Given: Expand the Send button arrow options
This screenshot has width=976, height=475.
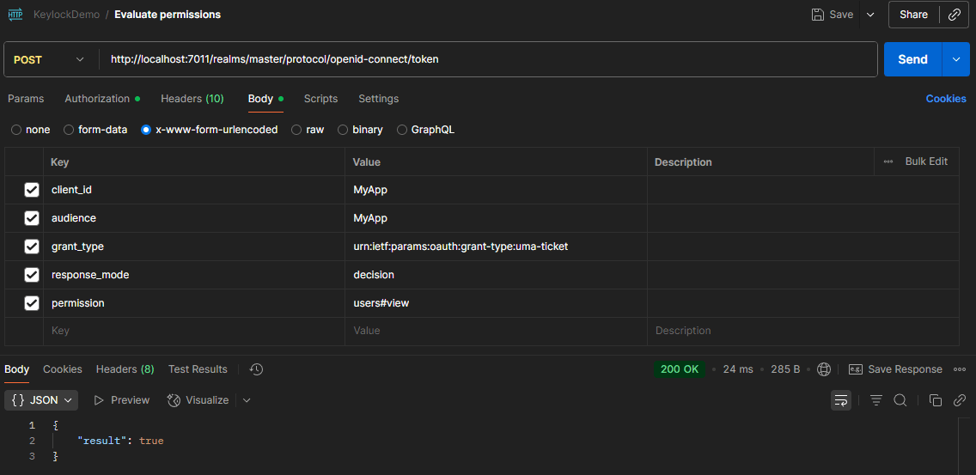Looking at the screenshot, I should 955,59.
